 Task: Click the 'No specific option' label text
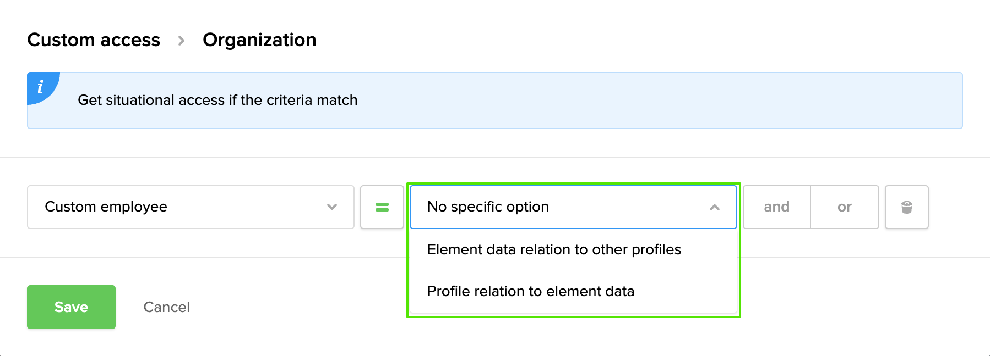pos(488,207)
